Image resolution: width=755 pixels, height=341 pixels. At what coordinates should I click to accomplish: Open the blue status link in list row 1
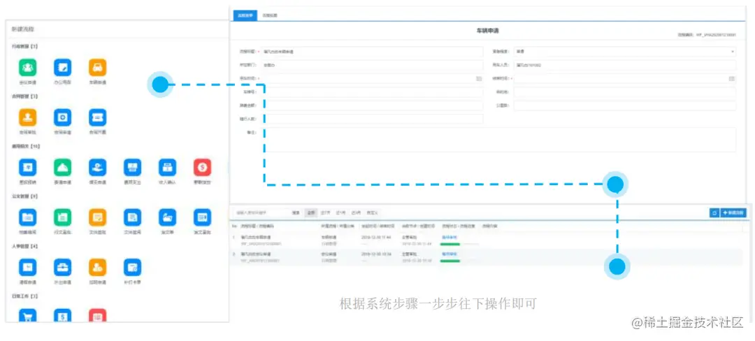pyautogui.click(x=450, y=237)
